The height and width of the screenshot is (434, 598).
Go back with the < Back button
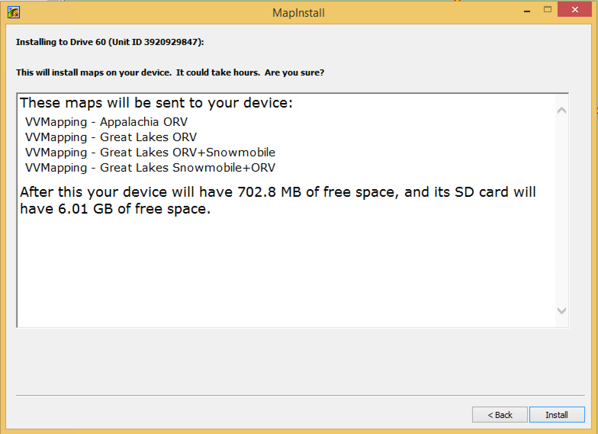pyautogui.click(x=500, y=415)
